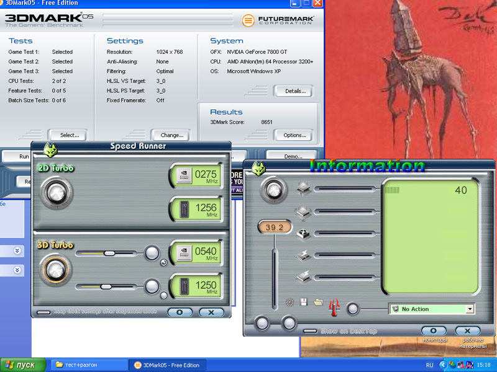Click the round button after the 3D memory clock slider
The height and width of the screenshot is (372, 497).
[152, 286]
